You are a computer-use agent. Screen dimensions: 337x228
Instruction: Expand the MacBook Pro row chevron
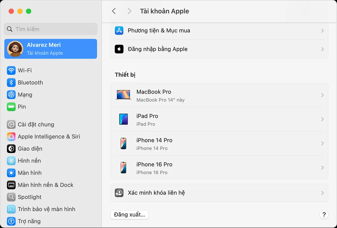322,95
